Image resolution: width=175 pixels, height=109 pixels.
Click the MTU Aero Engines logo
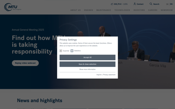pyautogui.click(x=13, y=7)
